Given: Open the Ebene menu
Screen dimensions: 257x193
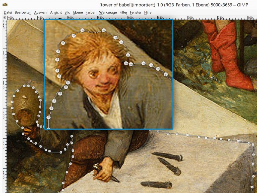Looking at the screenshot, I should tap(78, 12).
